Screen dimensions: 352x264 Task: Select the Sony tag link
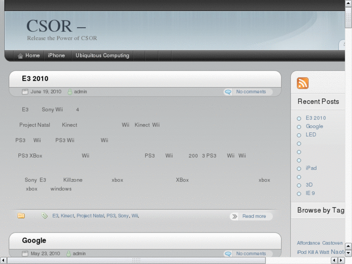(123, 216)
